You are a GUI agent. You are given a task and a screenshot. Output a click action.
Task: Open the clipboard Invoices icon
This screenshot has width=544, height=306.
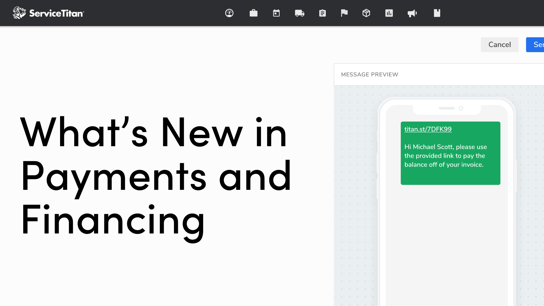pos(322,13)
